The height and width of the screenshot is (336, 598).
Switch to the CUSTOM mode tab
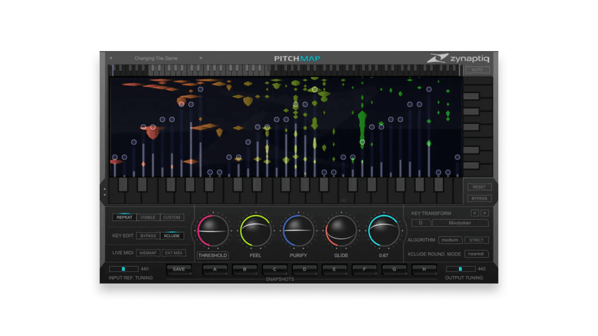[x=172, y=217]
